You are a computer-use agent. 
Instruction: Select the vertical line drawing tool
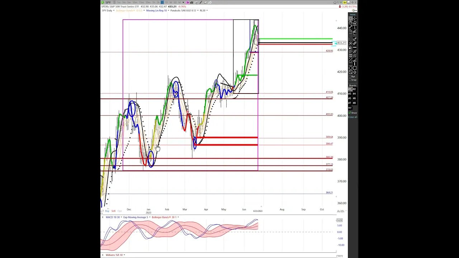[355, 63]
